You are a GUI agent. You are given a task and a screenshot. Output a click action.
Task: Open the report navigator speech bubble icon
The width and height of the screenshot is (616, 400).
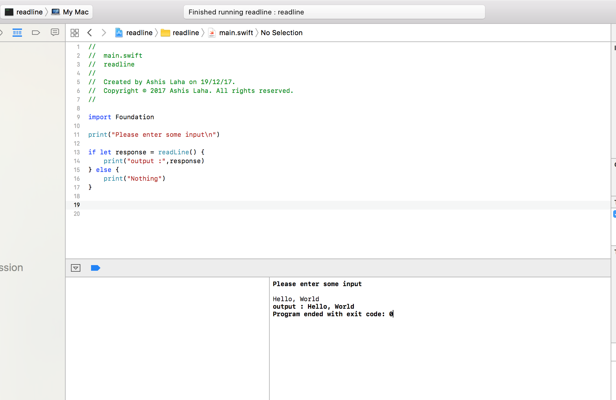(x=55, y=32)
